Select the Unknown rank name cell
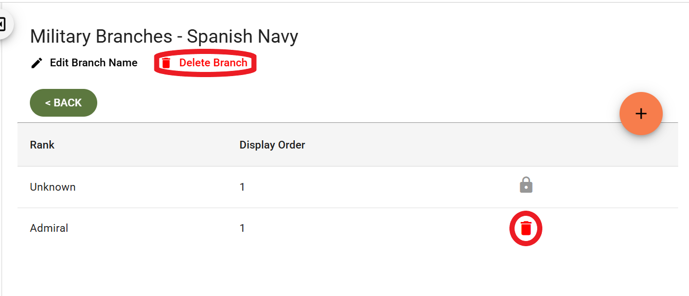Image resolution: width=689 pixels, height=296 pixels. tap(52, 187)
